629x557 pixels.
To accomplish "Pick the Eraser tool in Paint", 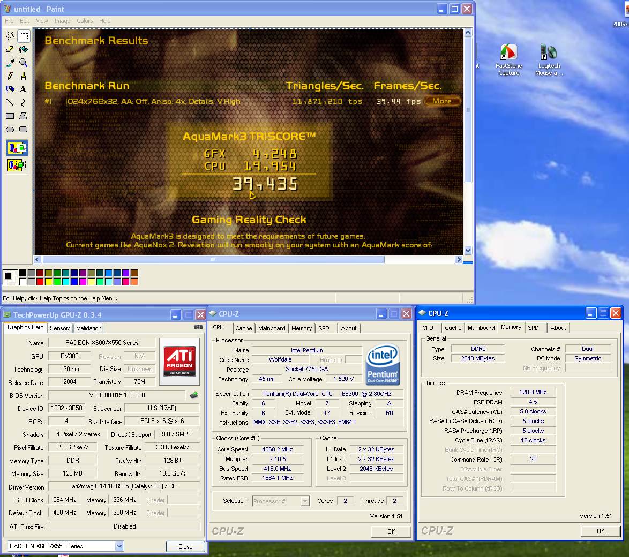I will pyautogui.click(x=10, y=49).
